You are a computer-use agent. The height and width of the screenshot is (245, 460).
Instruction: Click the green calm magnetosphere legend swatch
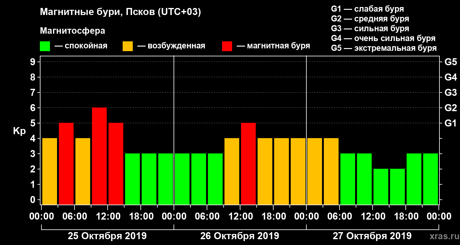tap(45, 46)
